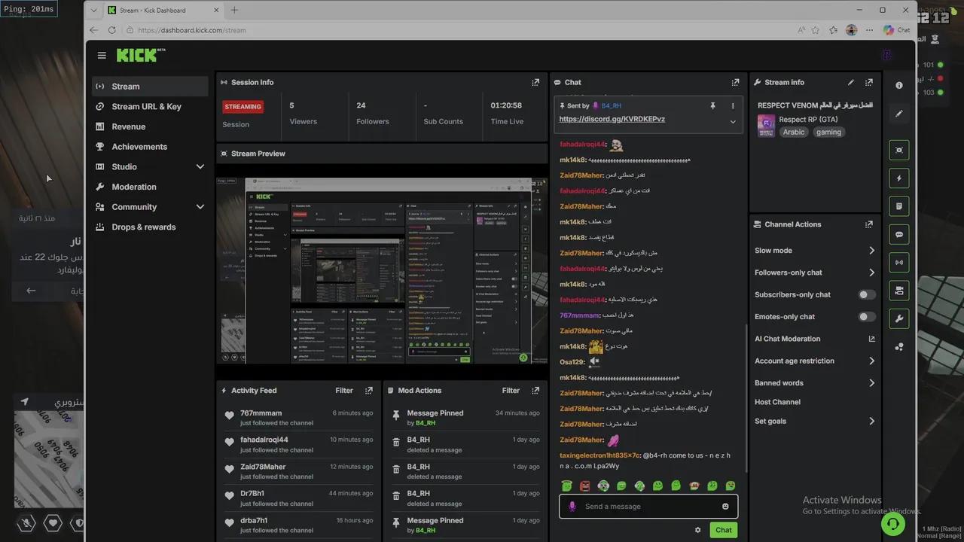Click Host Channel action
The width and height of the screenshot is (964, 542).
coord(778,402)
